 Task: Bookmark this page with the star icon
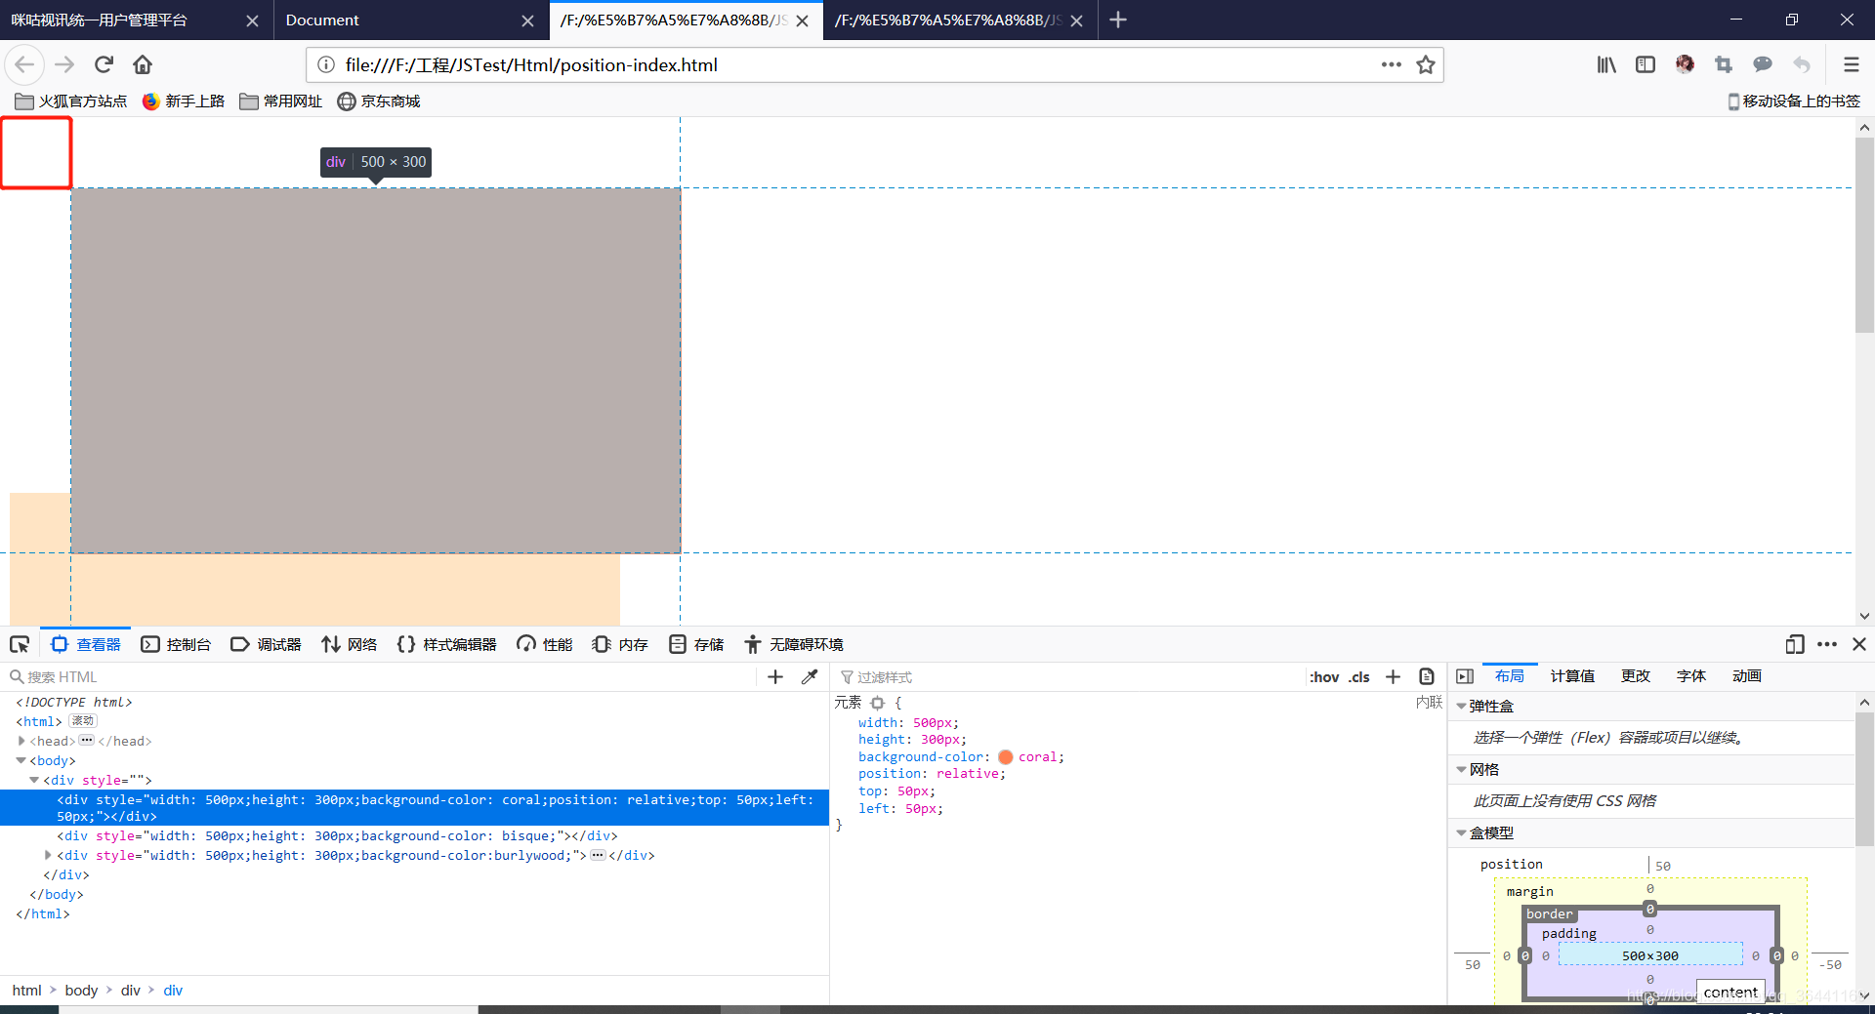click(x=1426, y=64)
